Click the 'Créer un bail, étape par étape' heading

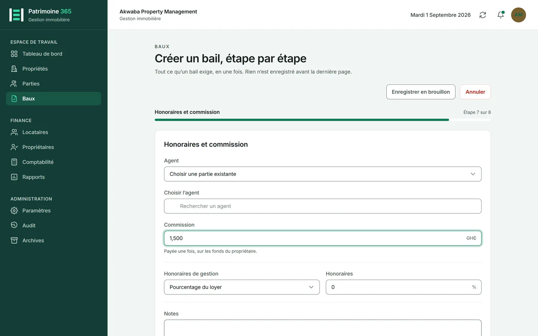point(231,59)
